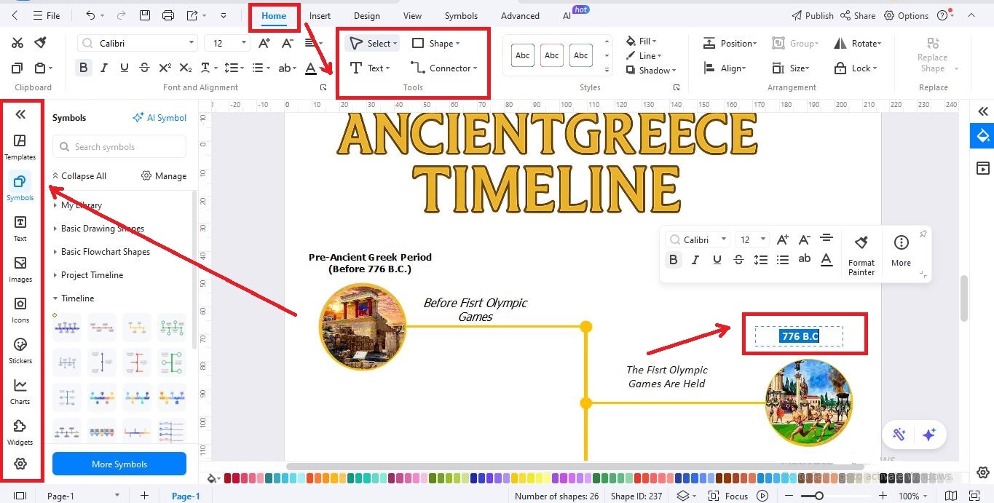
Task: Open the Layers icon in status bar
Action: click(x=682, y=496)
